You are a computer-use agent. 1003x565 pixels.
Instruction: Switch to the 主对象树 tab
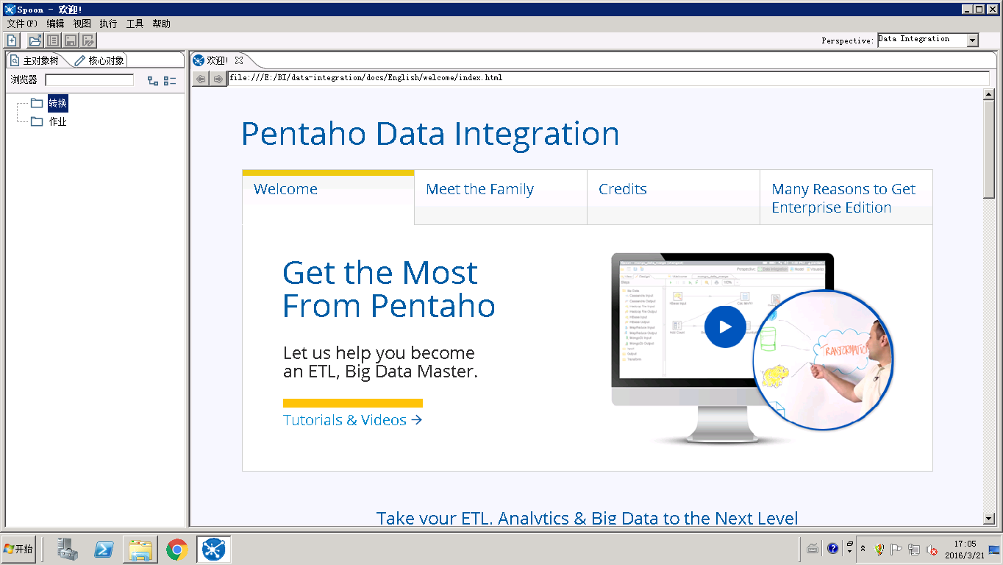pyautogui.click(x=35, y=60)
